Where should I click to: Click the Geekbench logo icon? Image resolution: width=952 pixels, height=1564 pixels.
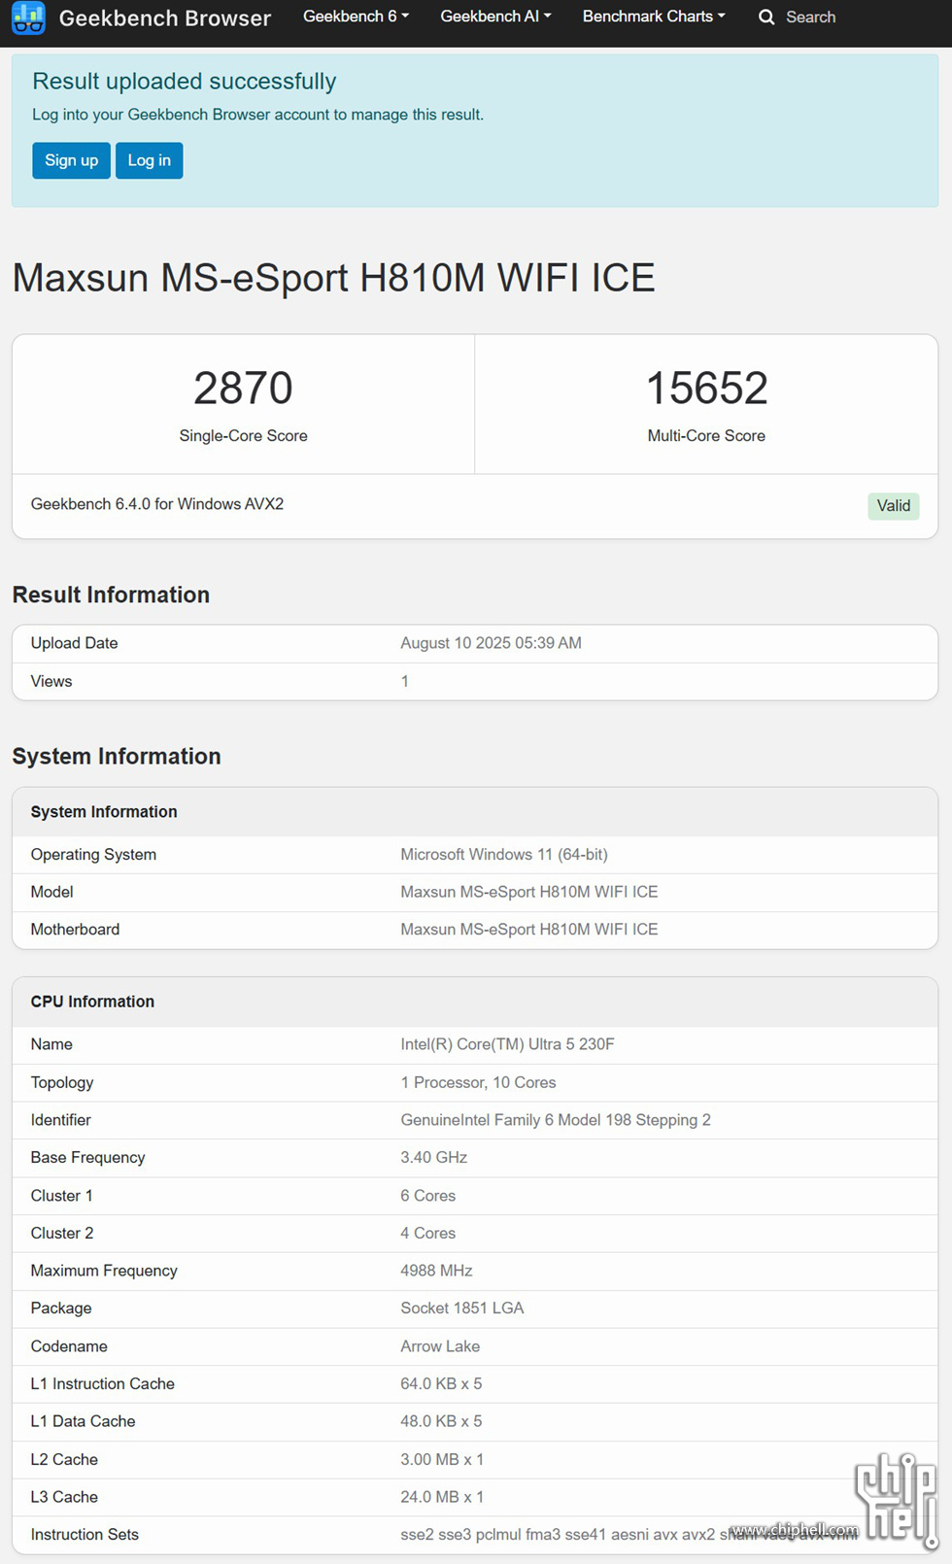(x=28, y=17)
